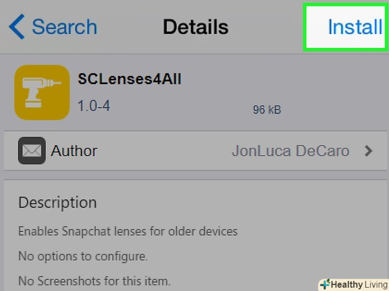
Task: Click the version number 1.0-4
Action: tap(94, 106)
